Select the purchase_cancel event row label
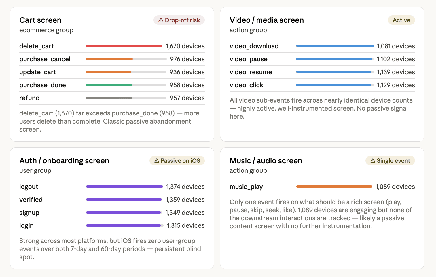This screenshot has width=436, height=277. coord(45,59)
